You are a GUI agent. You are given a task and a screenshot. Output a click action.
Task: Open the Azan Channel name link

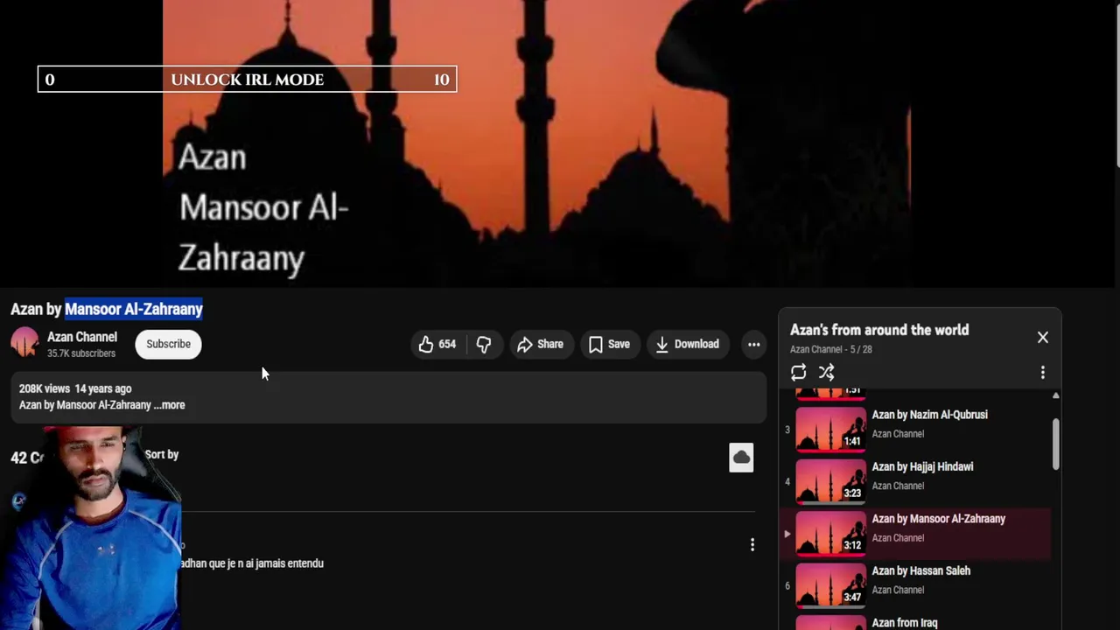82,337
